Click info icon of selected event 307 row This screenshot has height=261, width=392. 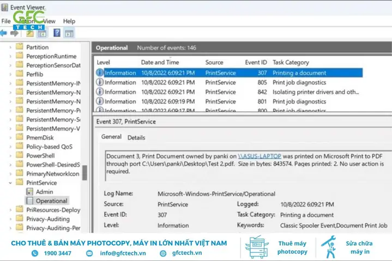click(100, 72)
